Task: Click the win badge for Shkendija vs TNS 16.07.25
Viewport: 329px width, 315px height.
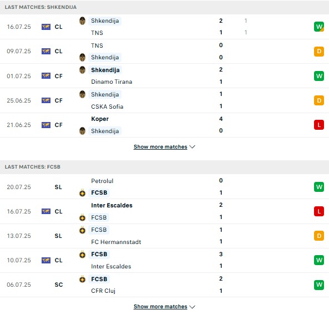Action: (318, 27)
